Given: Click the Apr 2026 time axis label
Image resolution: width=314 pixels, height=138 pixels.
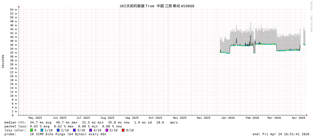Looking at the screenshot, I should click(x=298, y=118).
